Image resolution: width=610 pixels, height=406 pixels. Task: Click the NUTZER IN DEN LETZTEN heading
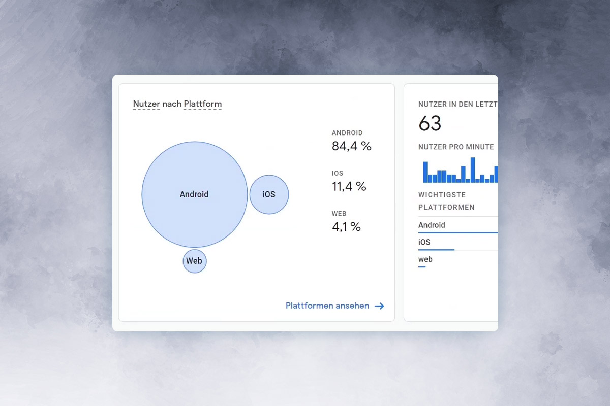pyautogui.click(x=458, y=104)
